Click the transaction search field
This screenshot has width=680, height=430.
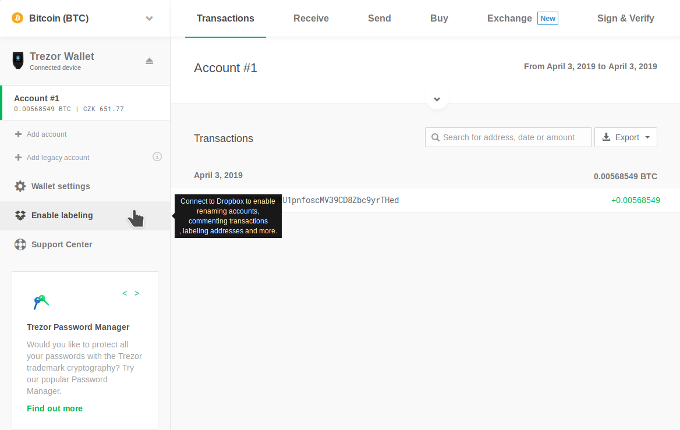[x=508, y=137]
